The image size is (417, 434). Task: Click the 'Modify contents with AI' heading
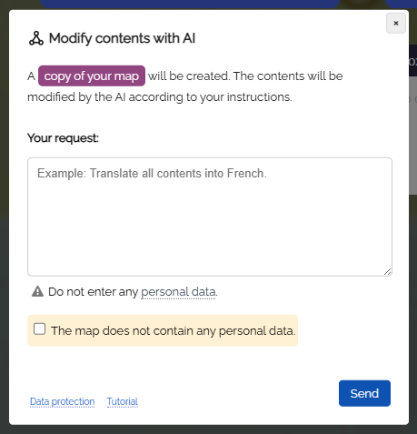[122, 38]
